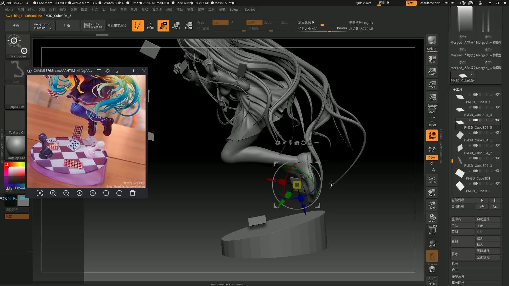Toggle visibility eye of PM3D_Cube3D3

[498, 95]
